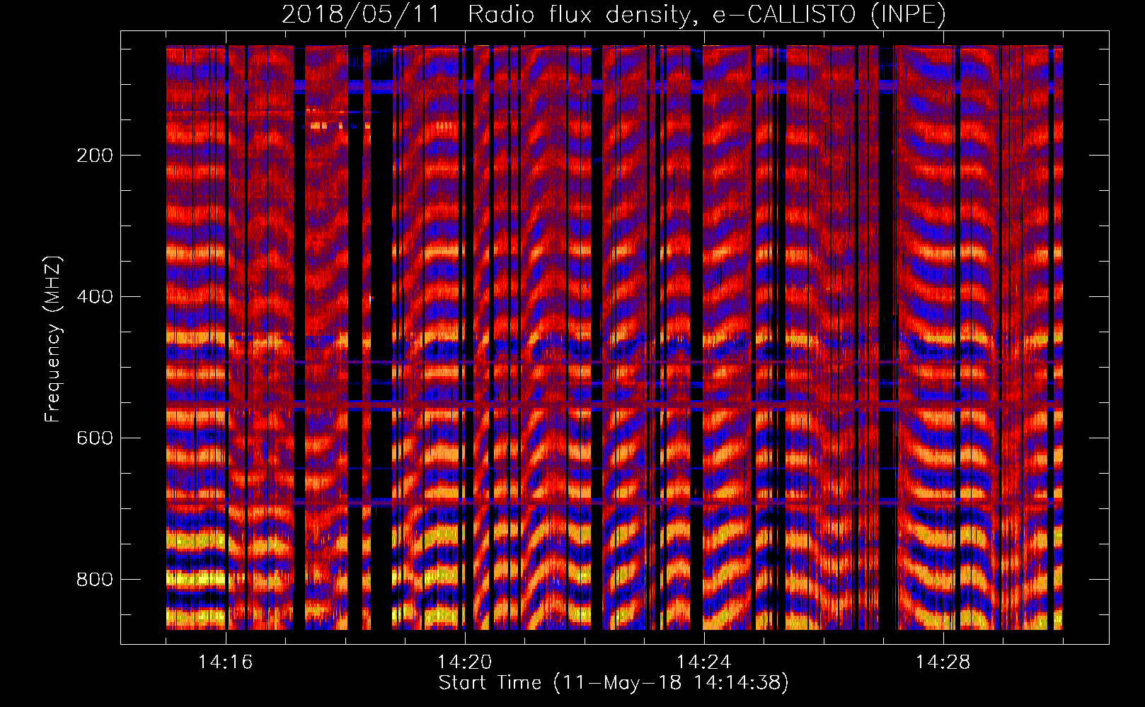Viewport: 1145px width, 707px height.
Task: Click the 'Frequency (MHZ)' axis label
Action: tap(53, 339)
